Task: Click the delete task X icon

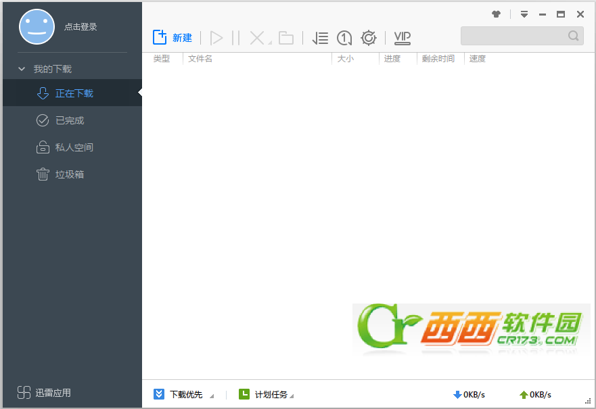Action: [257, 38]
